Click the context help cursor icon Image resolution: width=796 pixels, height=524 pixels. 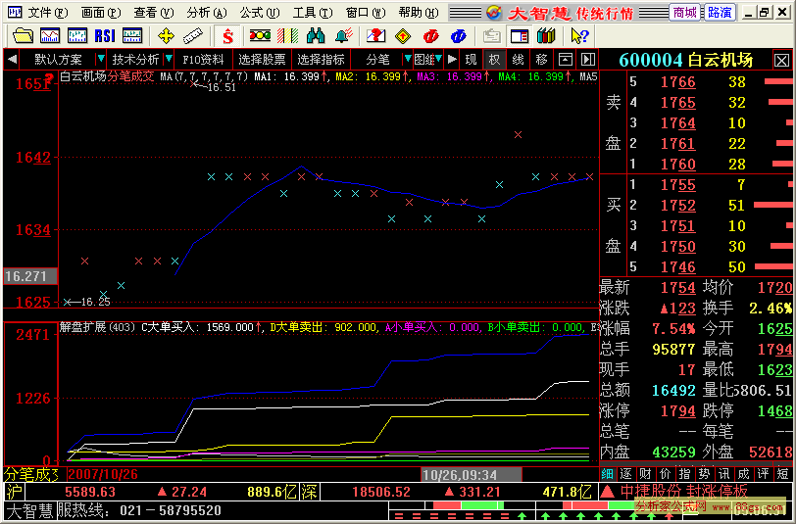pyautogui.click(x=579, y=36)
